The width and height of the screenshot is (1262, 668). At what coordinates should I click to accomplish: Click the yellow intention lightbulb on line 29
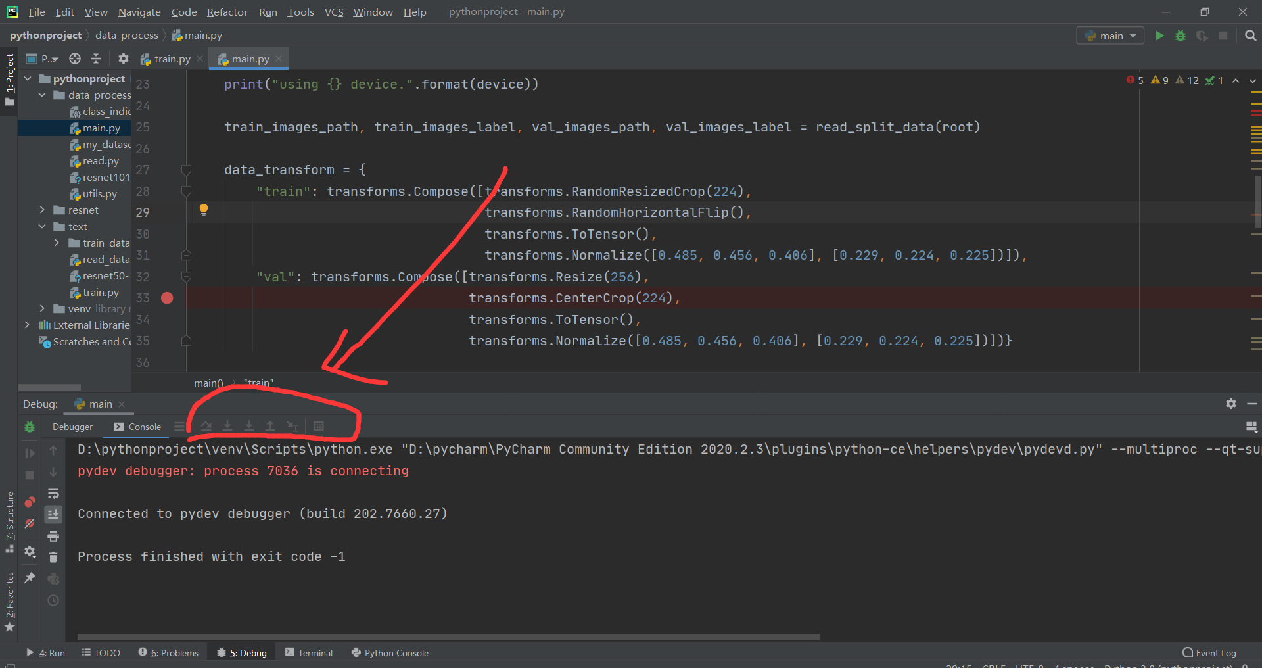pos(204,210)
